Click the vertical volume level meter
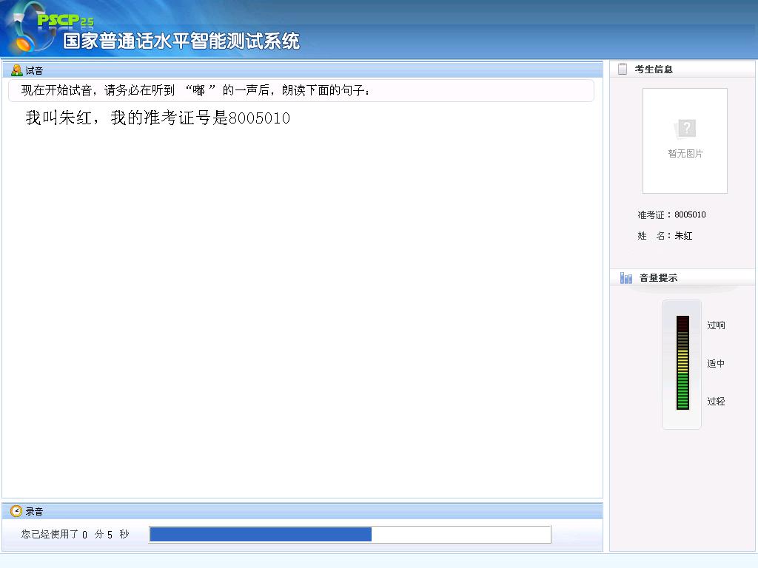758x568 pixels. click(x=682, y=363)
